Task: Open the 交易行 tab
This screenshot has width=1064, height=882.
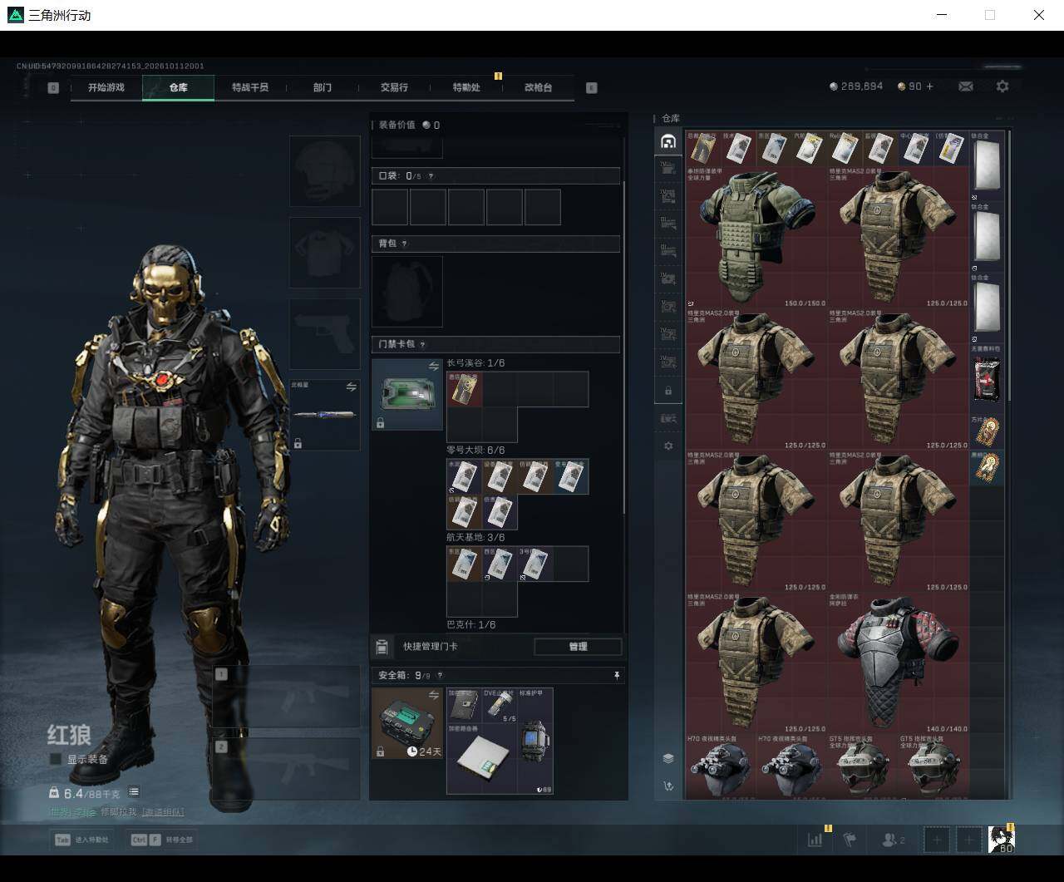Action: tap(394, 87)
